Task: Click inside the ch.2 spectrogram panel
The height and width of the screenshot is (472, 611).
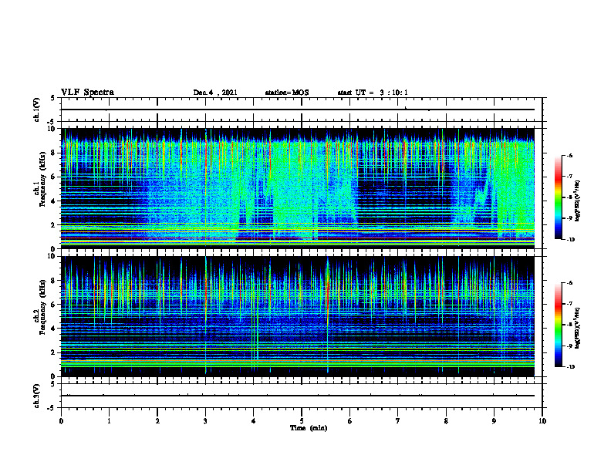Action: click(x=297, y=316)
